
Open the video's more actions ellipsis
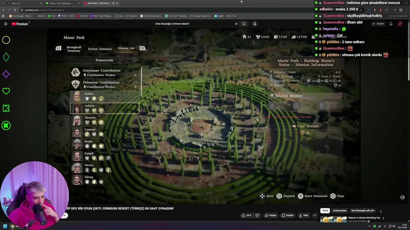[x=315, y=215]
